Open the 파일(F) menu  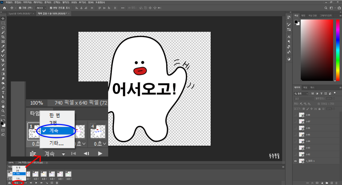pyautogui.click(x=9, y=2)
